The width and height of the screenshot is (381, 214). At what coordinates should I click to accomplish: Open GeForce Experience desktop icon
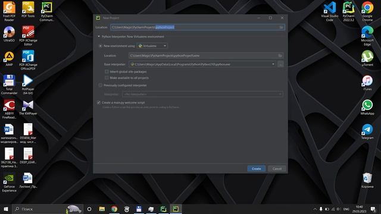click(10, 182)
